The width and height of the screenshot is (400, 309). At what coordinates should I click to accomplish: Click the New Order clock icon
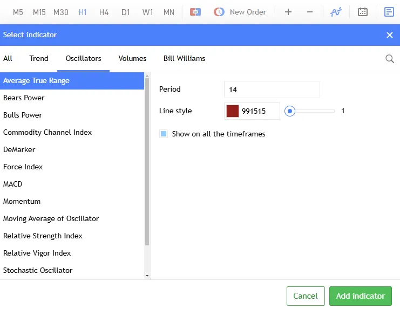click(x=219, y=12)
